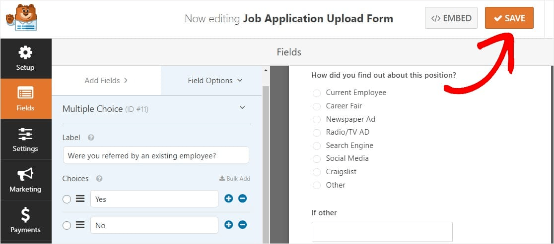Add a choice after No
The height and width of the screenshot is (244, 554).
(x=228, y=225)
